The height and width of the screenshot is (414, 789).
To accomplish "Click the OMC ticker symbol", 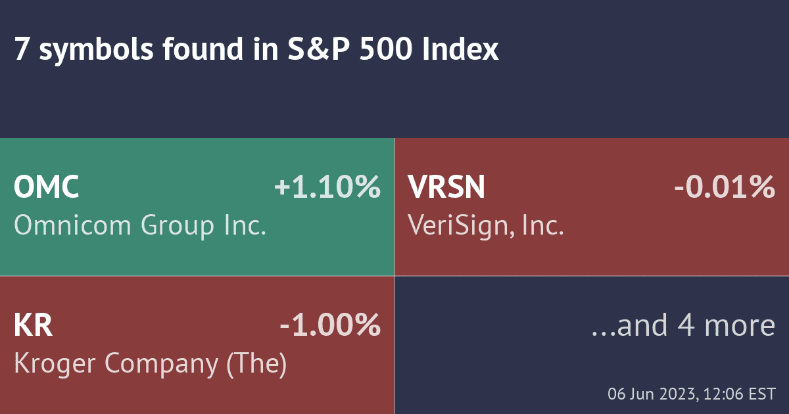I will tap(47, 188).
